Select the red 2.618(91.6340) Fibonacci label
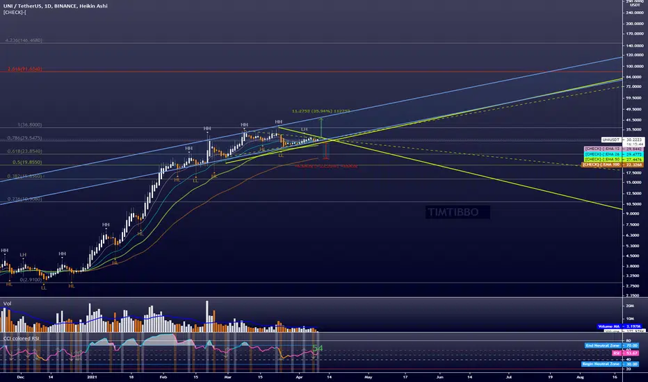648x382 pixels. coord(24,69)
